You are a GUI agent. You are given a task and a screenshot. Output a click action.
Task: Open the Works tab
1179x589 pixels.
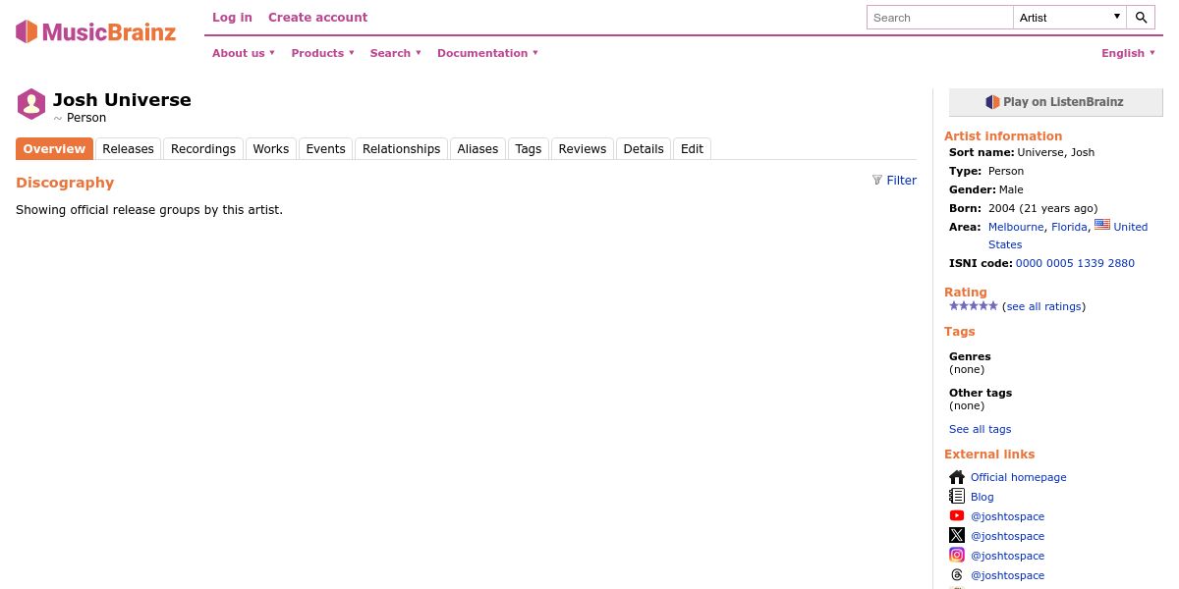tap(270, 149)
